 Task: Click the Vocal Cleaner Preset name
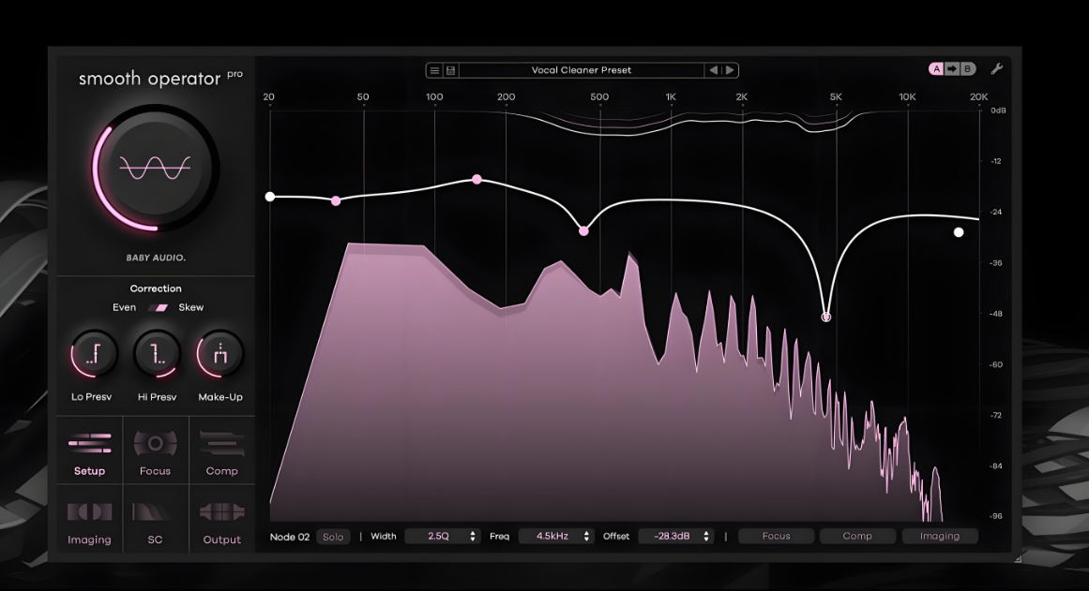[x=582, y=70]
